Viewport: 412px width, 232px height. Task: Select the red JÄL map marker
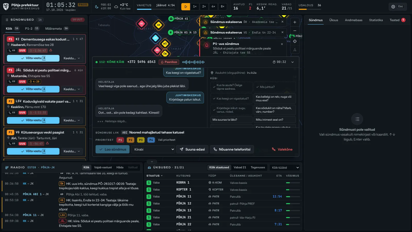point(157,50)
